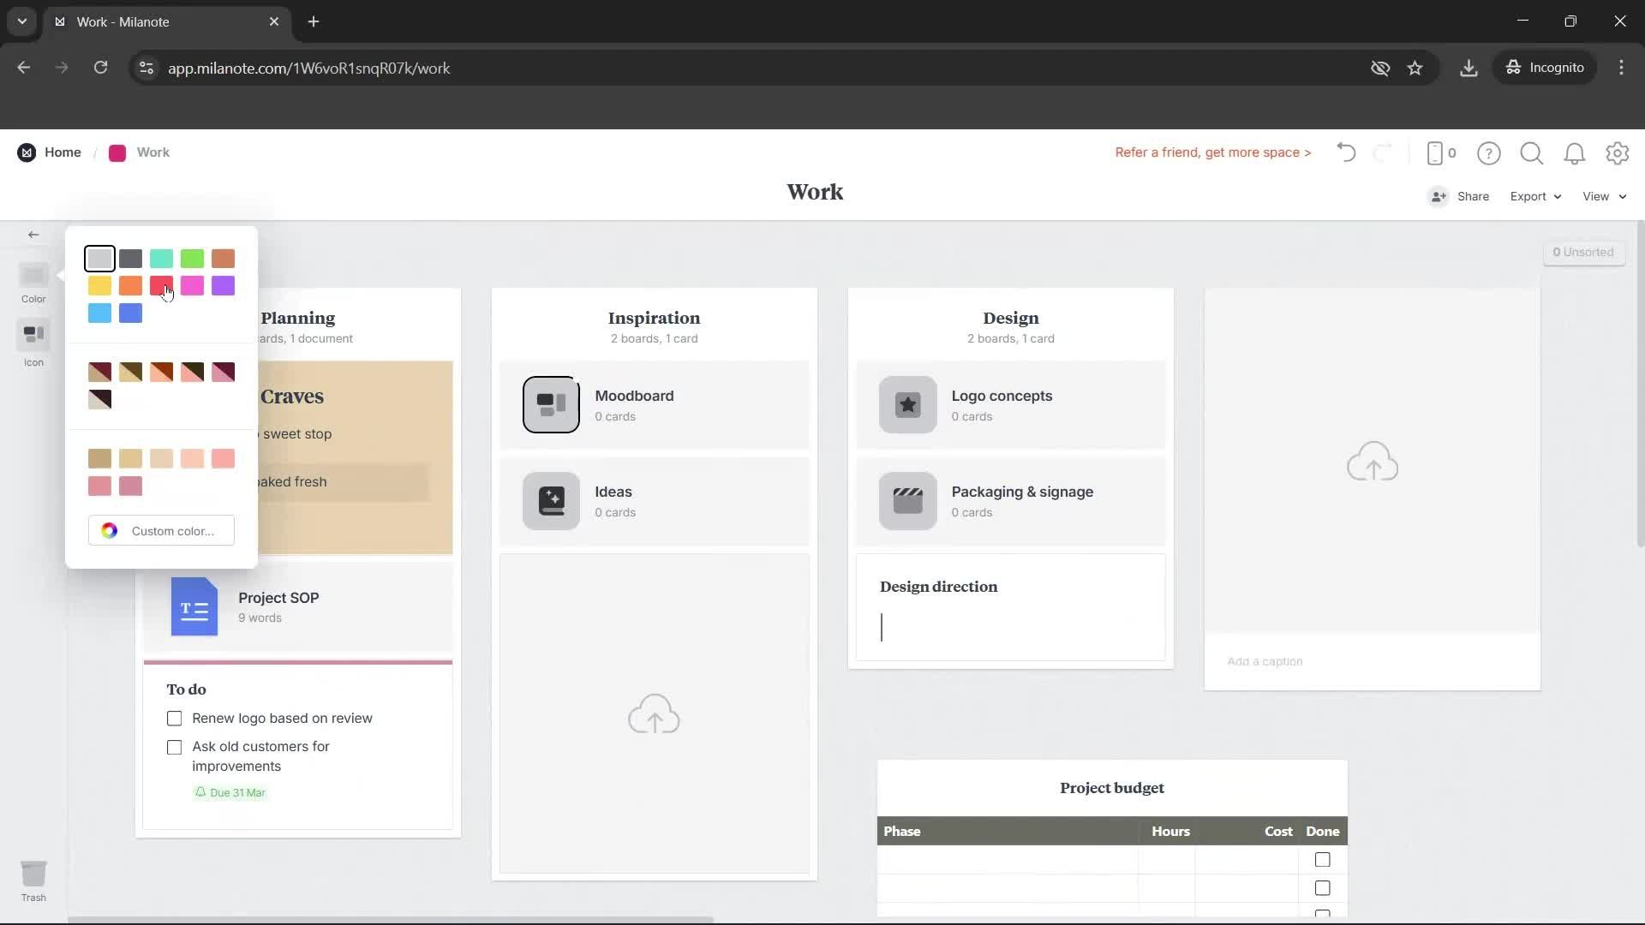Click the 'Add a caption' field
The width and height of the screenshot is (1645, 925).
[1265, 660]
